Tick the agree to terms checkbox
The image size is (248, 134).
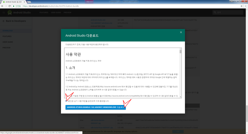point(66,101)
